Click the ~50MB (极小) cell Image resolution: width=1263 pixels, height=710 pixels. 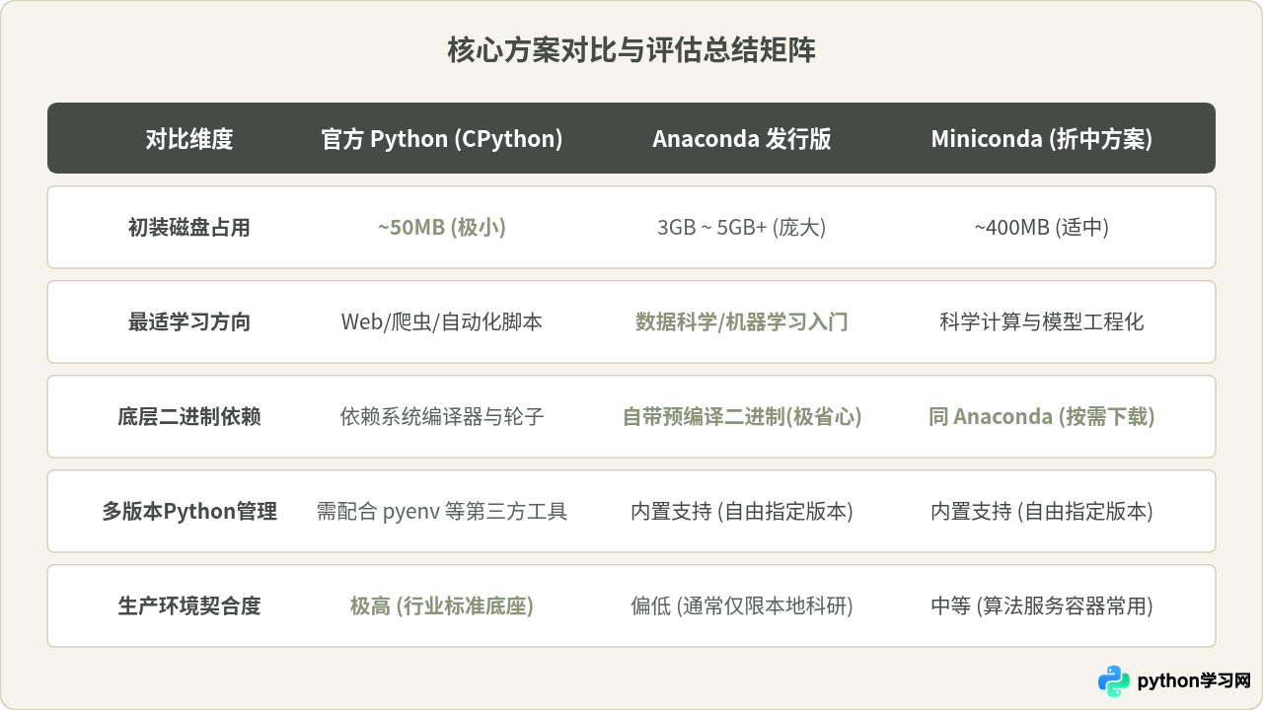click(x=442, y=228)
